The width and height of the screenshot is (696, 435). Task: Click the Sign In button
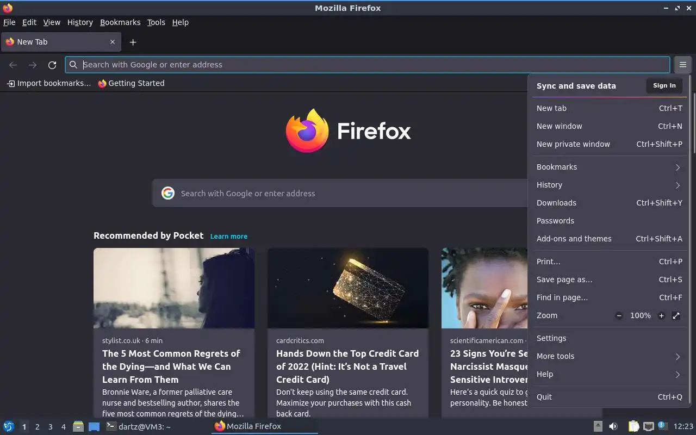pos(664,85)
